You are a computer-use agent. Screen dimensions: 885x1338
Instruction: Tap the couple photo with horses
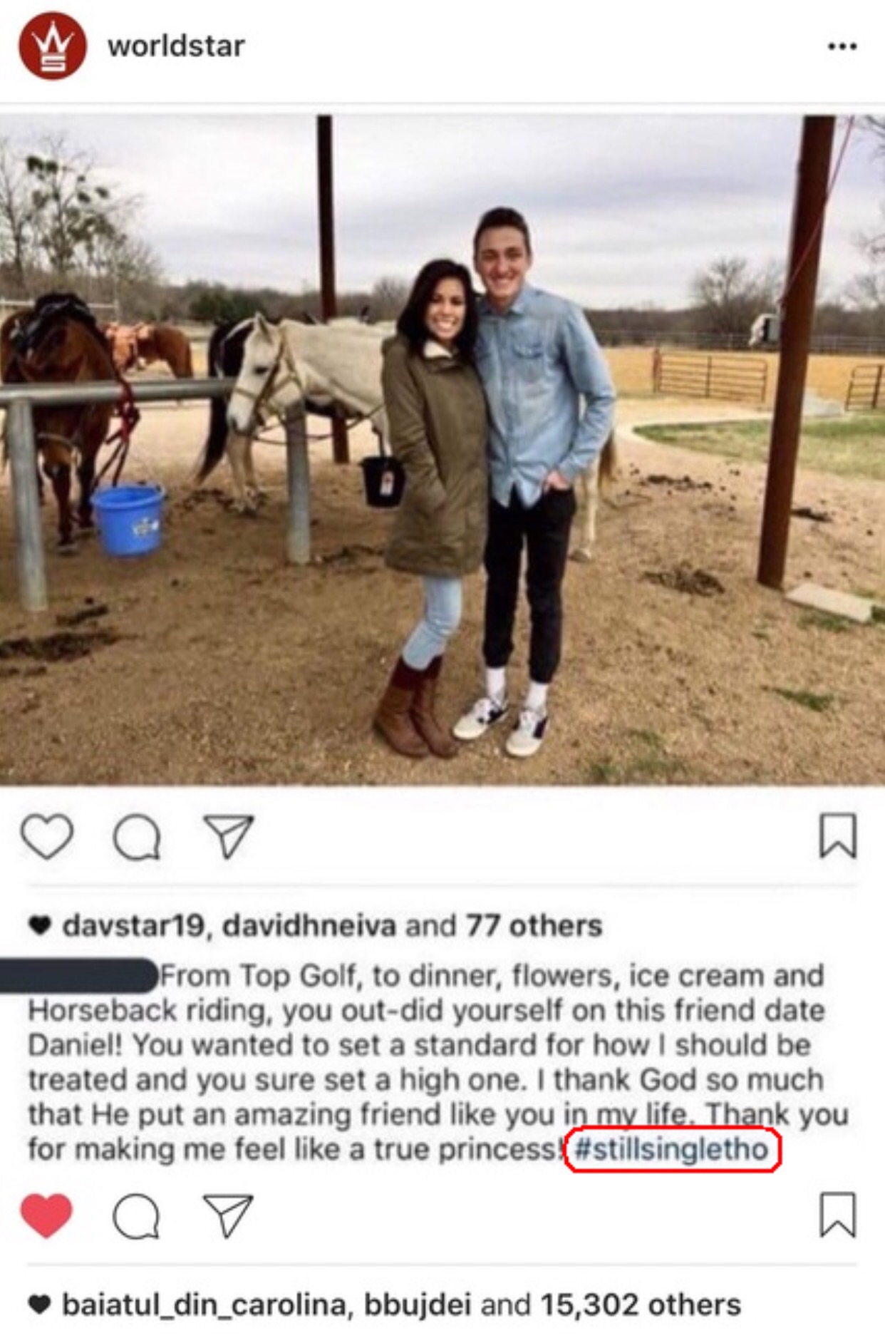[x=442, y=449]
